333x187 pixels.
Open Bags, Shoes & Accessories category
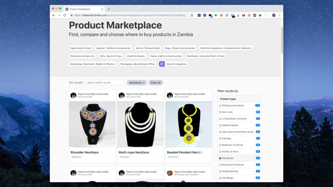[x=180, y=48]
